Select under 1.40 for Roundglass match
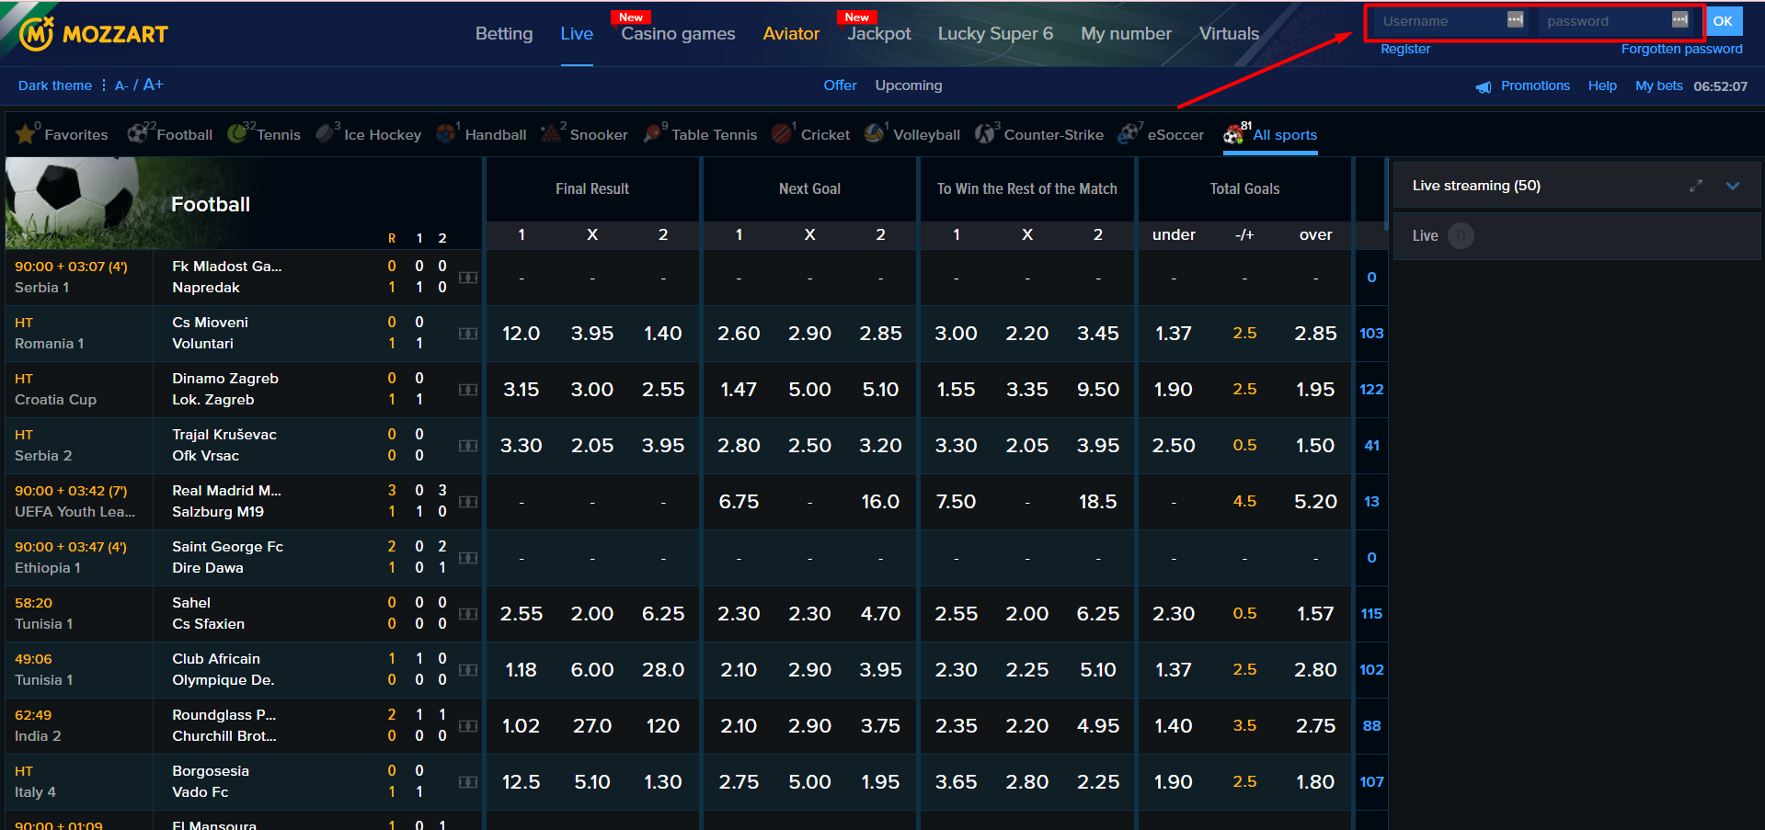Image resolution: width=1765 pixels, height=830 pixels. coord(1174,726)
